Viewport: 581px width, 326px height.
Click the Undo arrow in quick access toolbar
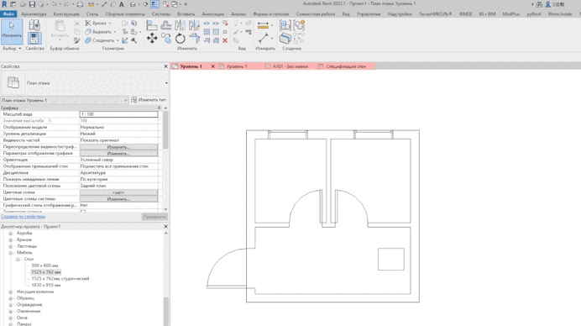click(54, 4)
